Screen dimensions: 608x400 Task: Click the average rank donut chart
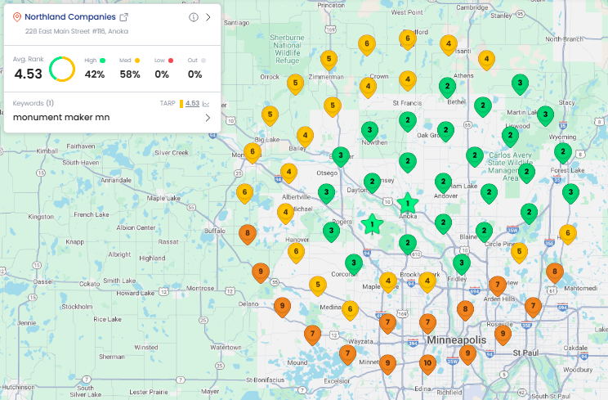(x=62, y=69)
